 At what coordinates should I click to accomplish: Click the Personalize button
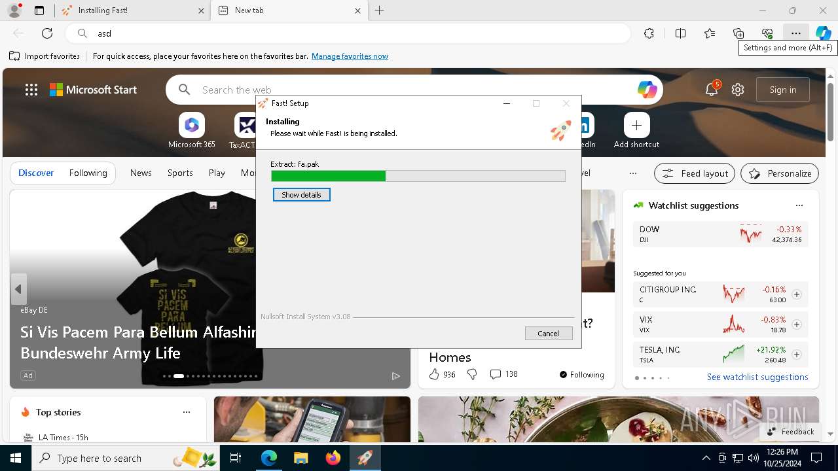click(x=780, y=173)
